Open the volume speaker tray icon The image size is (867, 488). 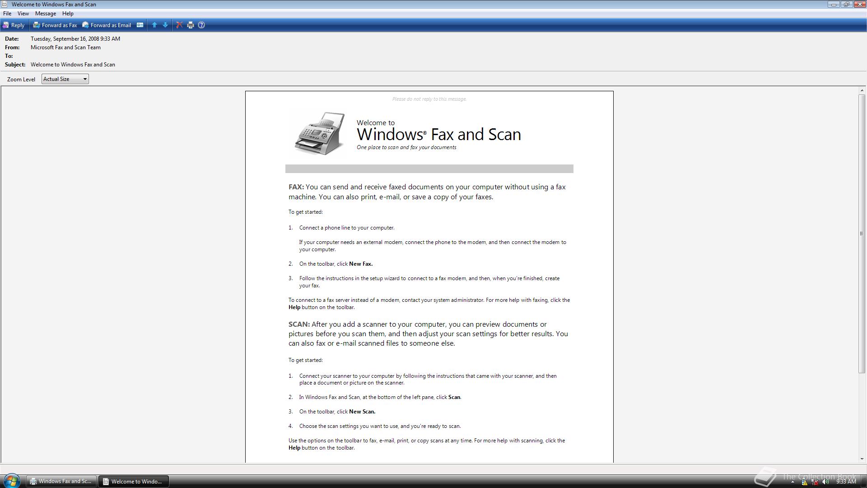point(826,482)
